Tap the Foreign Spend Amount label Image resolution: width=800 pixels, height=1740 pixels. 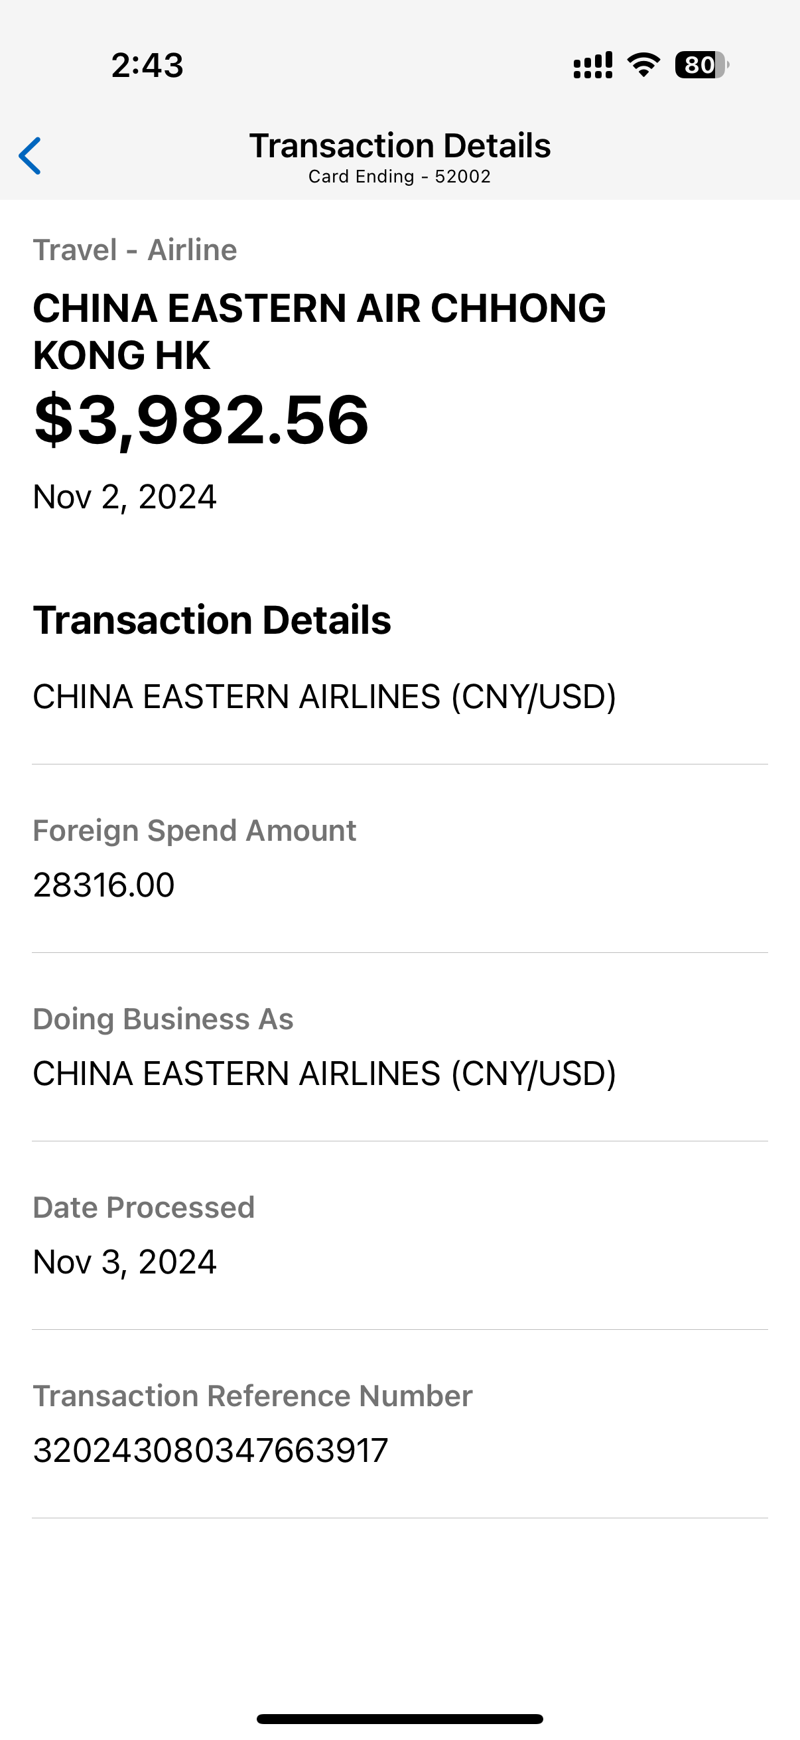(194, 830)
